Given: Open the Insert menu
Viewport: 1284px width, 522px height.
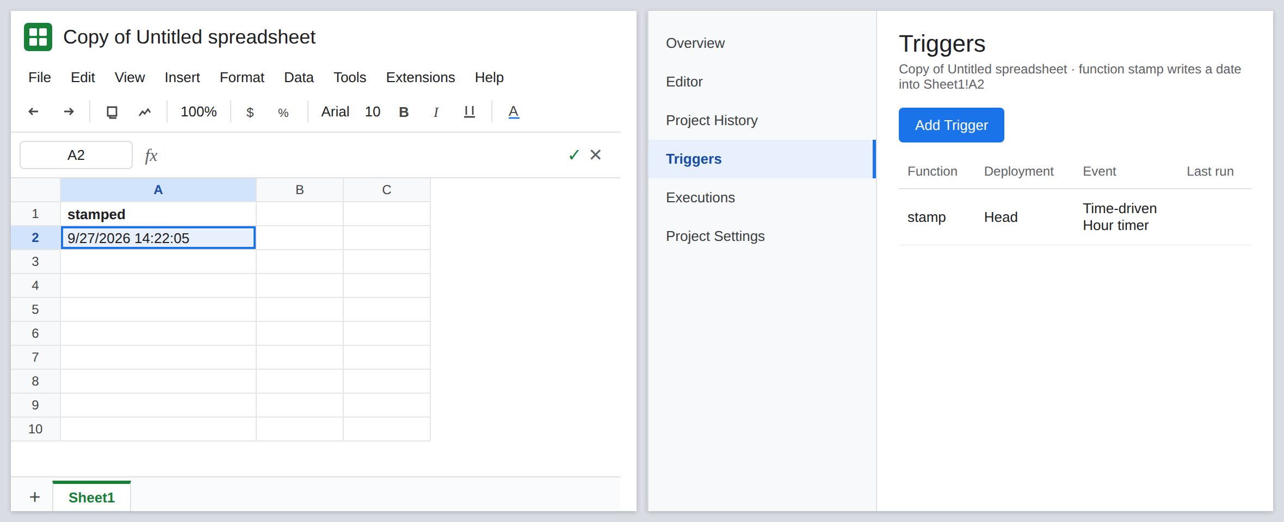Looking at the screenshot, I should click(182, 77).
